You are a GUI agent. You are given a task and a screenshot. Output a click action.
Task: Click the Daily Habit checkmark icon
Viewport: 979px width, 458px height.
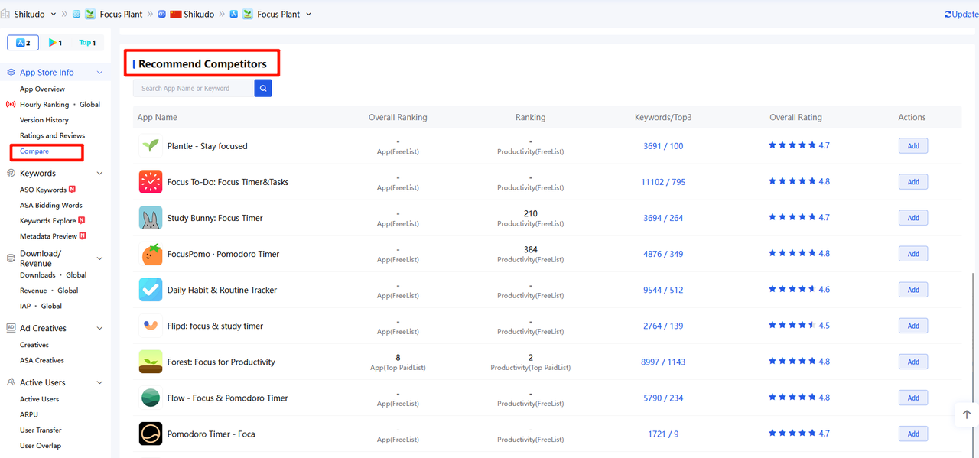click(151, 290)
